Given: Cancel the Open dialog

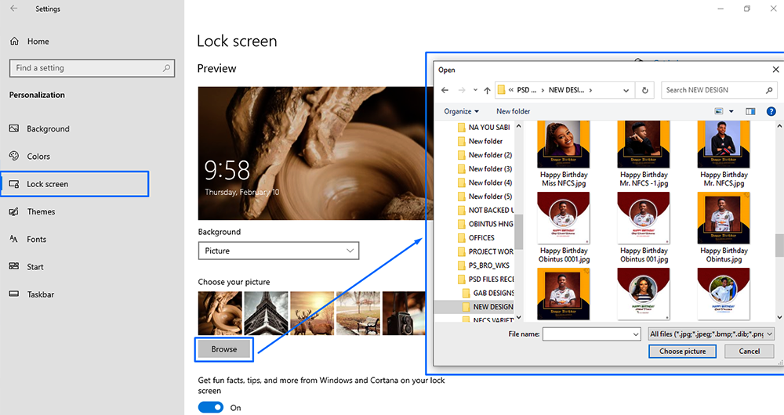Looking at the screenshot, I should [749, 351].
